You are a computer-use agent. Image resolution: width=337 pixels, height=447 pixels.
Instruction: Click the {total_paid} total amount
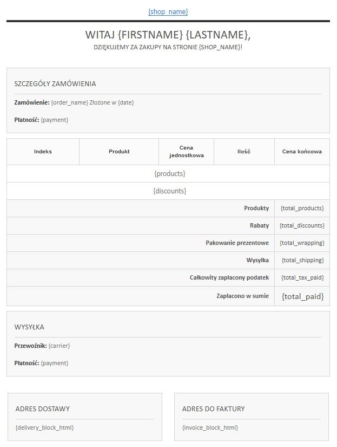tap(302, 296)
